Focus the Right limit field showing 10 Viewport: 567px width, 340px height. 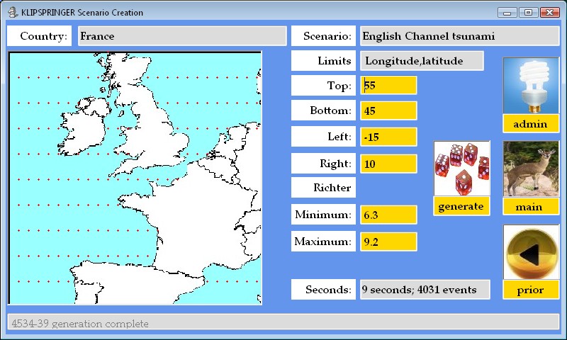[388, 164]
